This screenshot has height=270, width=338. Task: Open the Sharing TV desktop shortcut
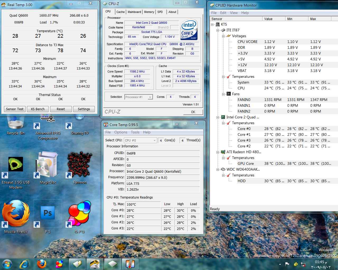[x=79, y=125]
